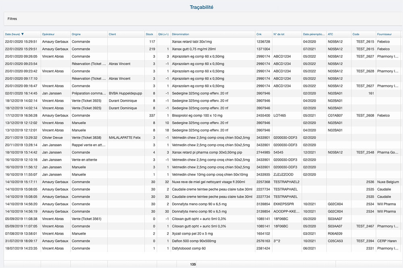Viewport: 403px width, 268px height.
Task: Click the AOODPP-KKE... lot number cell
Action: (286, 212)
